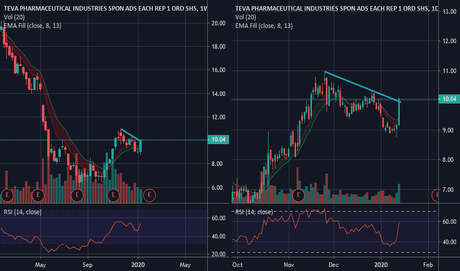The image size is (460, 271).
Task: Click Vol (20) indicator on weekly chart
Action: coord(14,17)
